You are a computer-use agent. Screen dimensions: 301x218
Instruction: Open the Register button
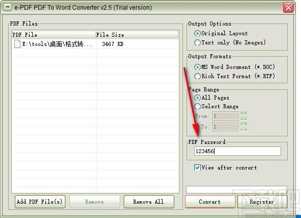pos(262,202)
